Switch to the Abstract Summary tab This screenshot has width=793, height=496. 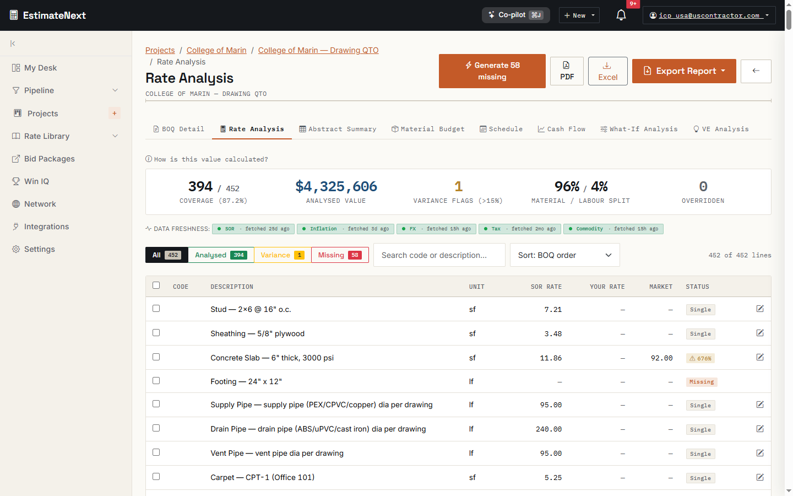338,129
